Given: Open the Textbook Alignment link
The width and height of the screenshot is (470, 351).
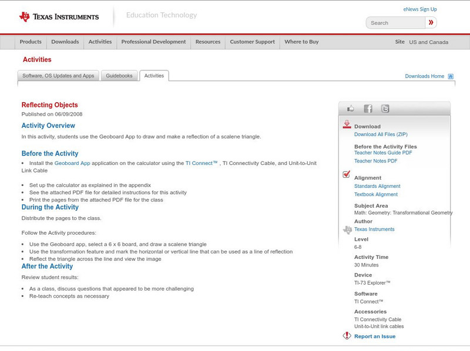Looking at the screenshot, I should tap(376, 195).
